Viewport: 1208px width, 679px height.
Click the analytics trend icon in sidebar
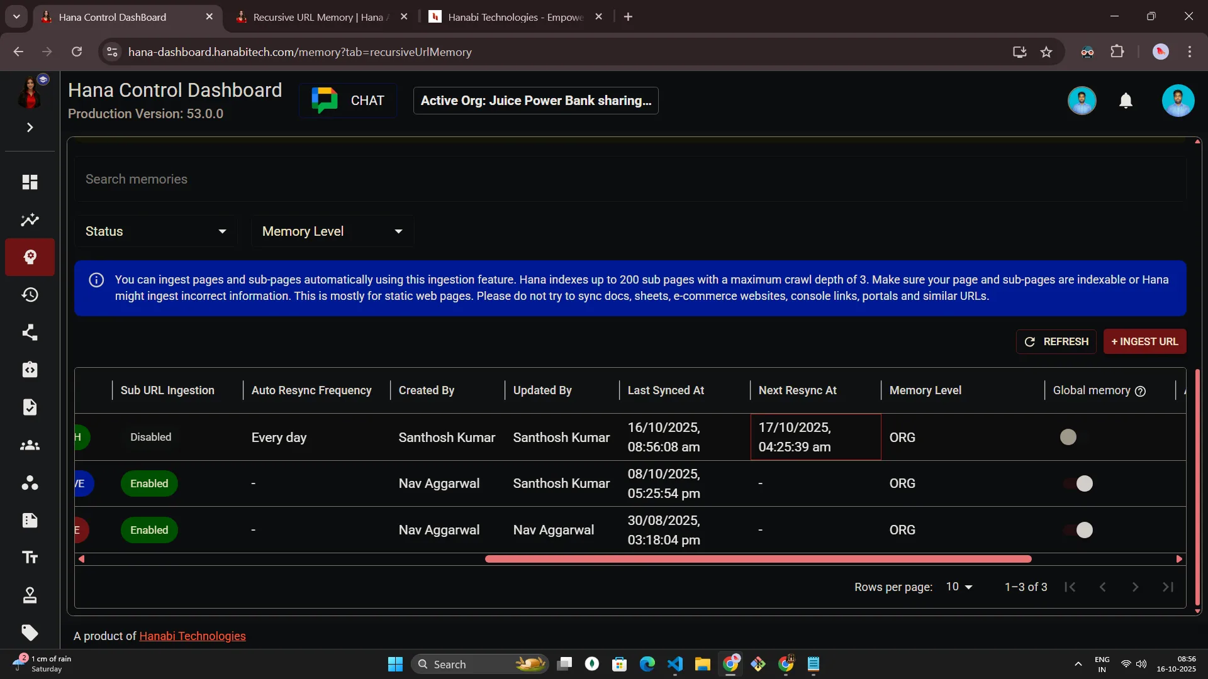click(x=30, y=220)
